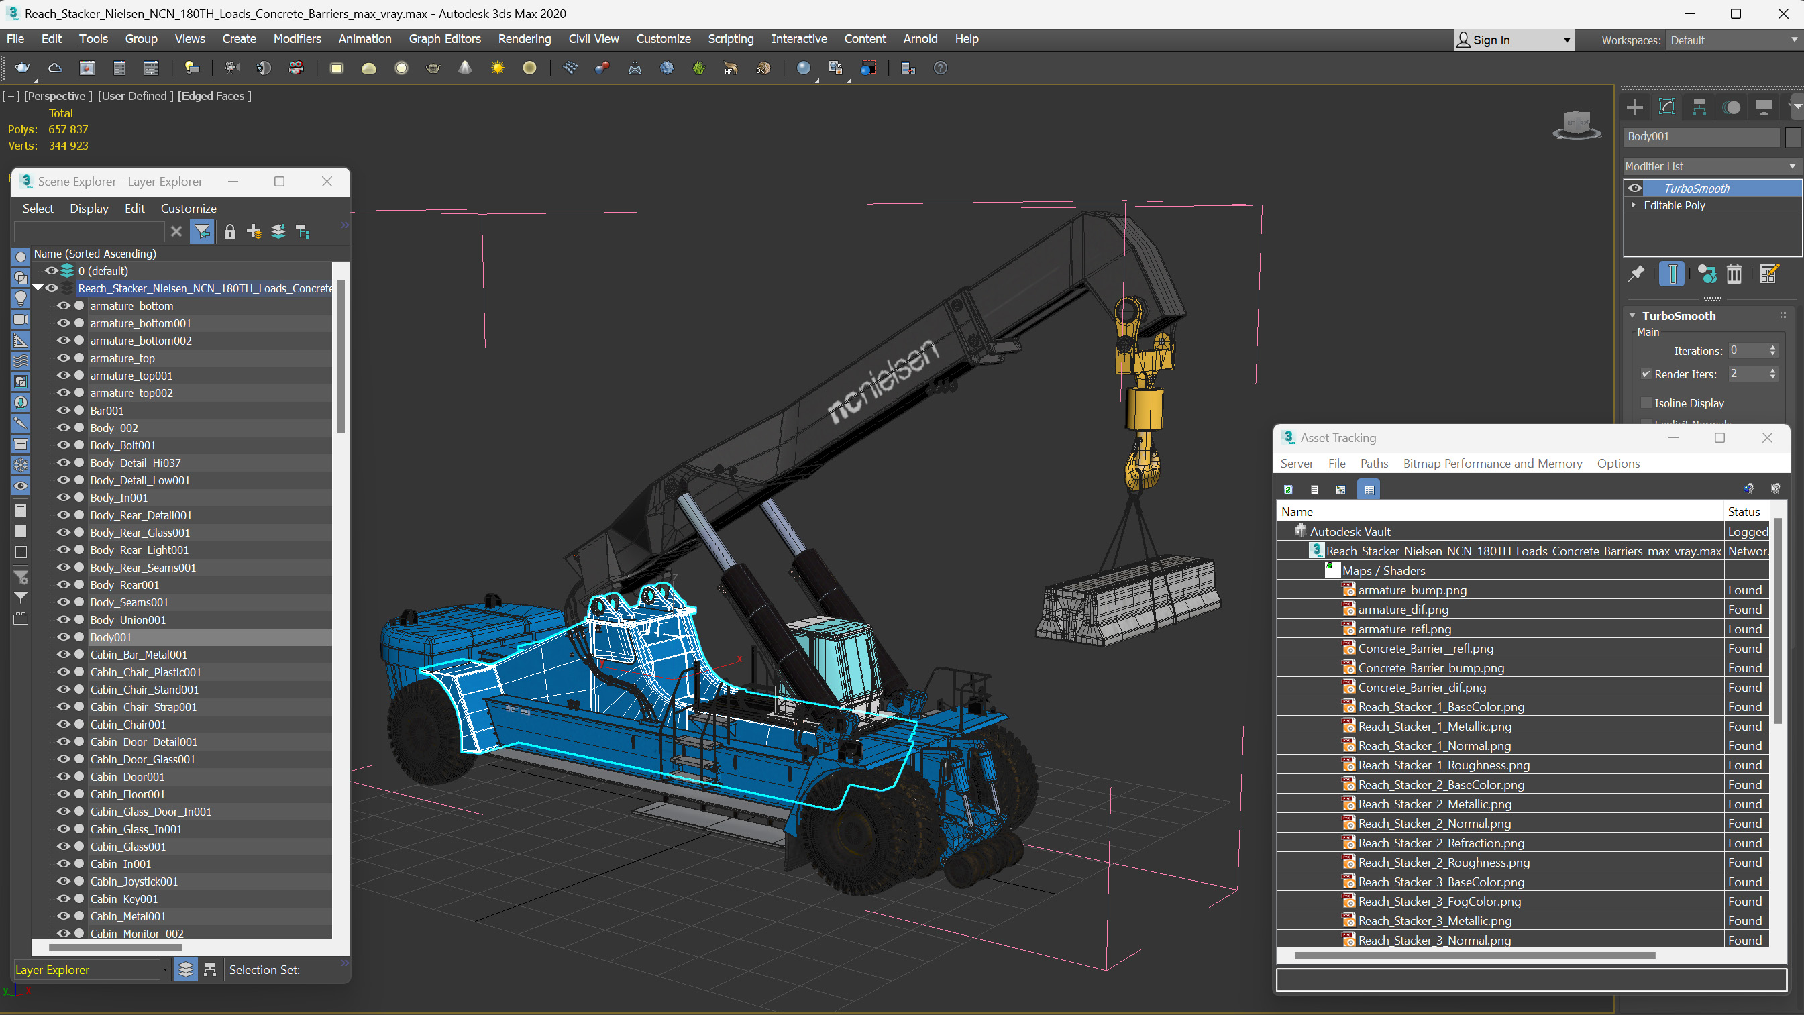Image resolution: width=1804 pixels, height=1015 pixels.
Task: Toggle Show End Result button in modifier stack
Action: pos(1673,274)
